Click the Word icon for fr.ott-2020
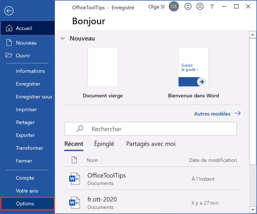This screenshot has height=214, width=257. [x=75, y=203]
